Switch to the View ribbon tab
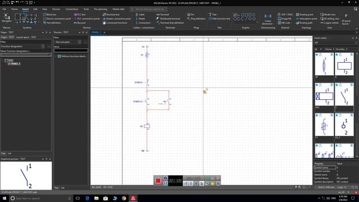Viewport: 359px width, 202px height. pos(45,9)
